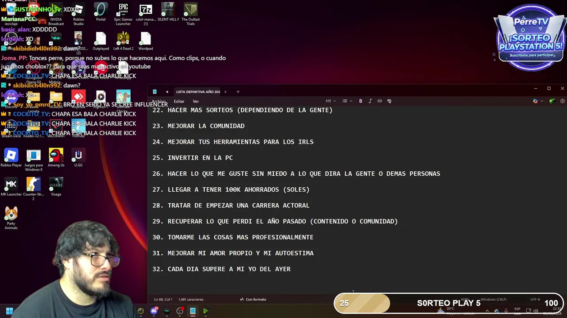Click the 1,481 caracteres status entry
The image size is (567, 318).
[x=191, y=299]
